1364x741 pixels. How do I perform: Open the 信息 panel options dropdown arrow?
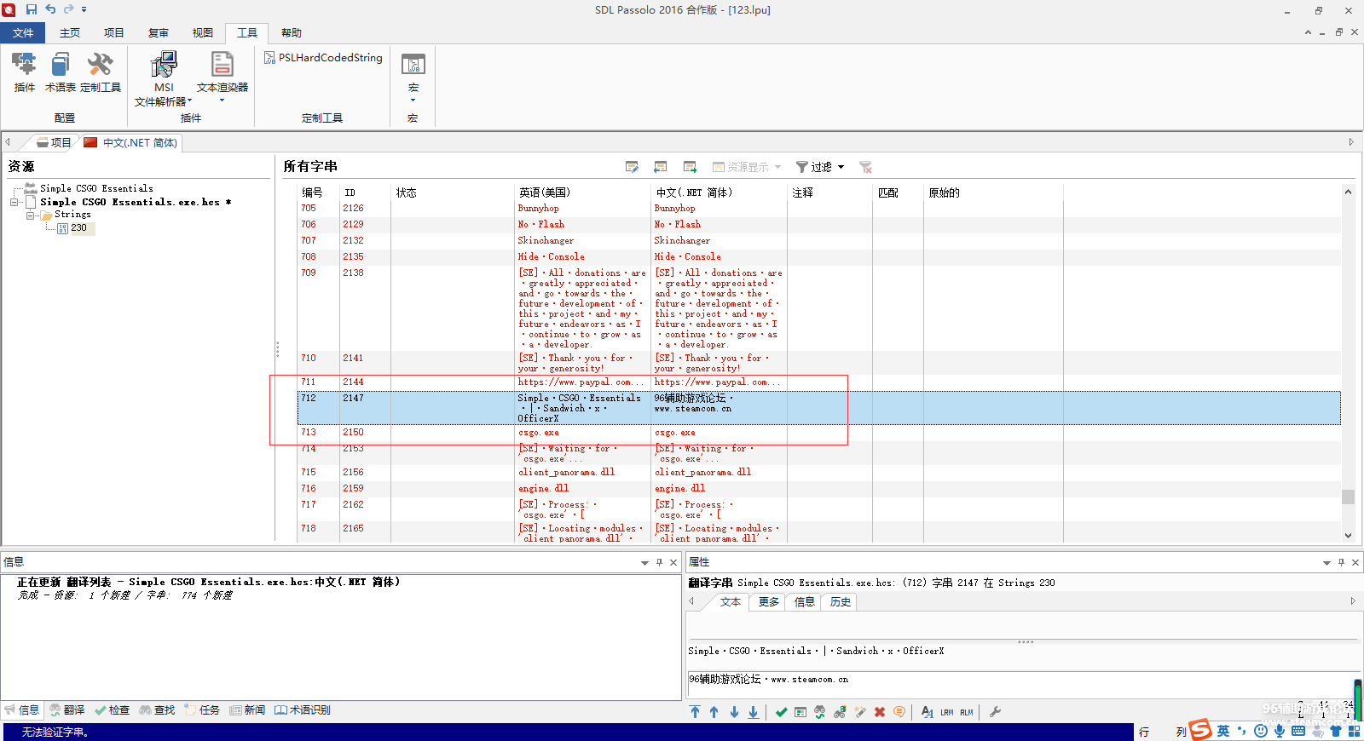645,563
